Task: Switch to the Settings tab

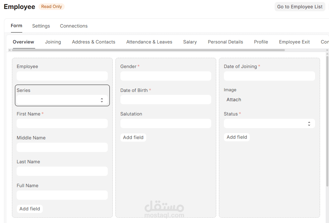Action: [x=41, y=26]
